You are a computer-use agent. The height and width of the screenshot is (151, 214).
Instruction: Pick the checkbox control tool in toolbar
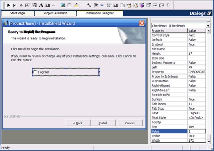pyautogui.click(x=14, y=5)
